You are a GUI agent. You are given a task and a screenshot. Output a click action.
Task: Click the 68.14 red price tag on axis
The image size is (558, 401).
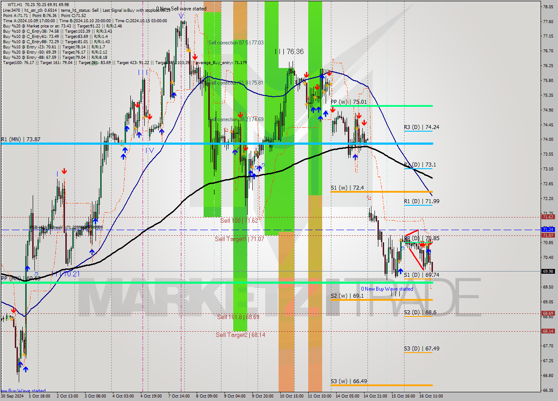pyautogui.click(x=548, y=331)
